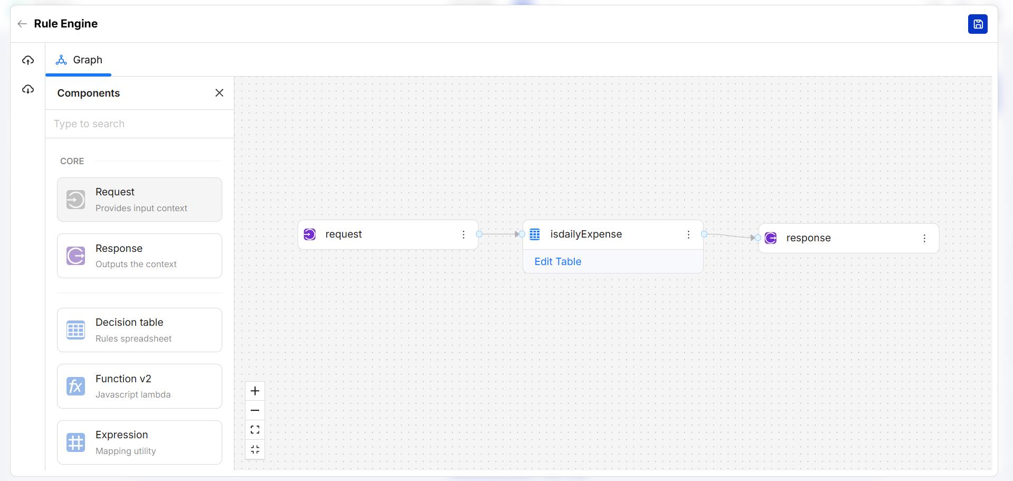The height and width of the screenshot is (481, 1013).
Task: Select the Decision table component
Action: click(x=139, y=330)
